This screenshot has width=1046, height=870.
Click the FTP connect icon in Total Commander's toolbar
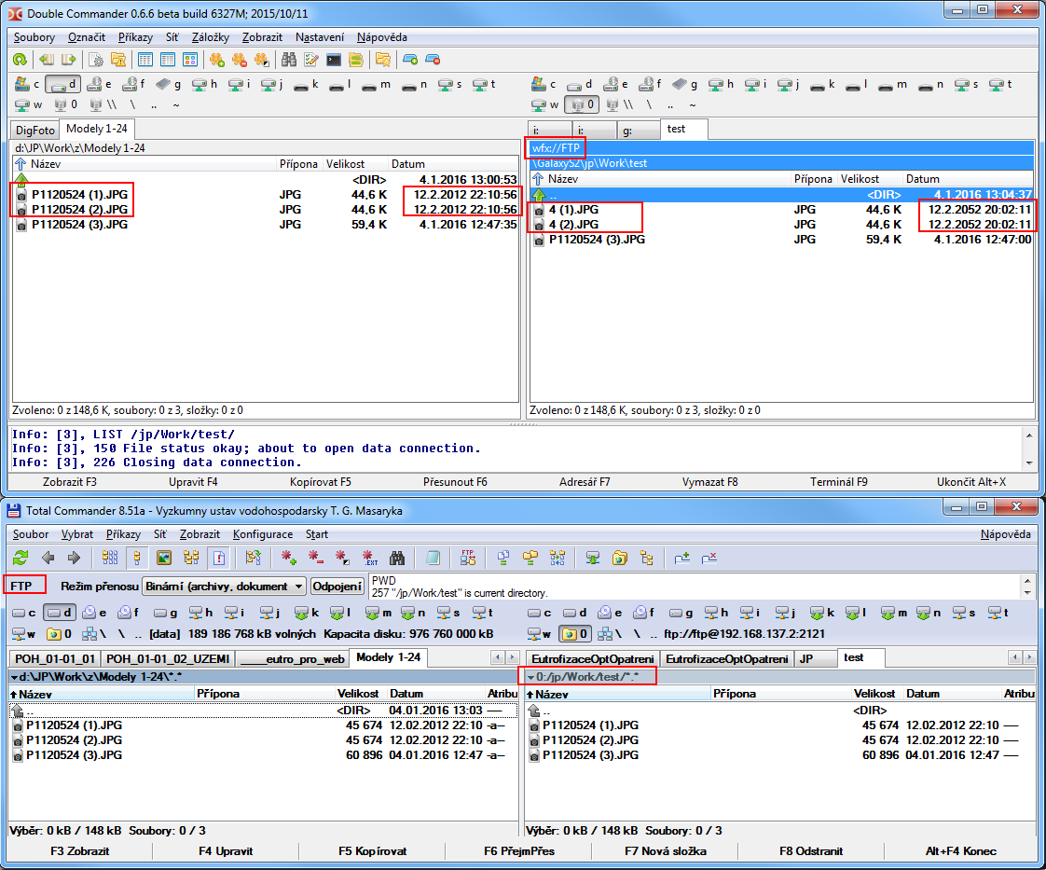(468, 558)
